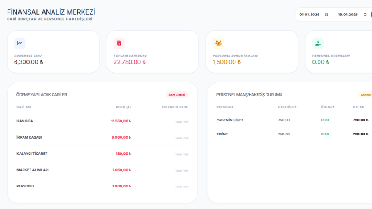Click Vade Yok in HAS GIDA row
The height and width of the screenshot is (209, 372).
click(x=182, y=122)
